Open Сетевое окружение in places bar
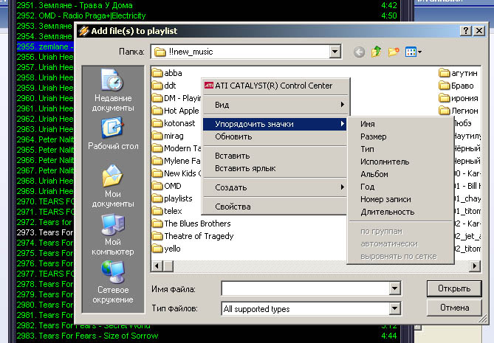 (113, 282)
